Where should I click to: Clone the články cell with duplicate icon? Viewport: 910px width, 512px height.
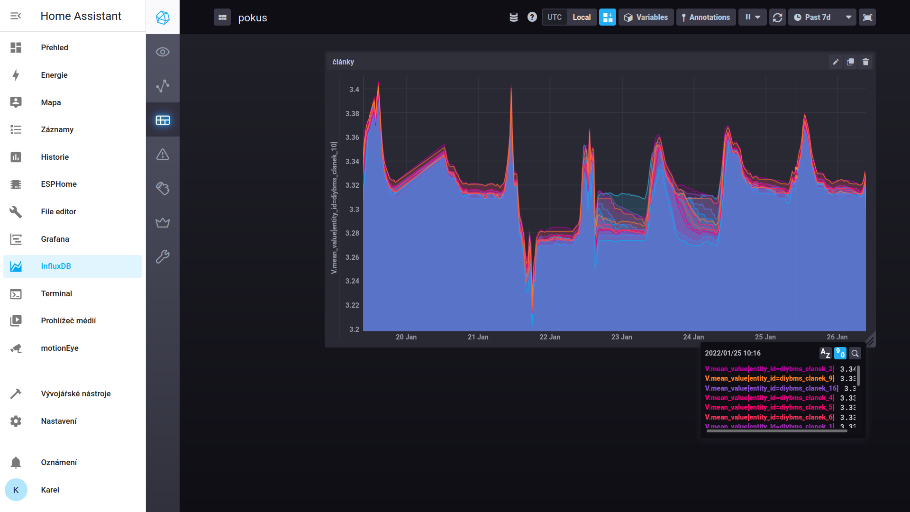[851, 62]
